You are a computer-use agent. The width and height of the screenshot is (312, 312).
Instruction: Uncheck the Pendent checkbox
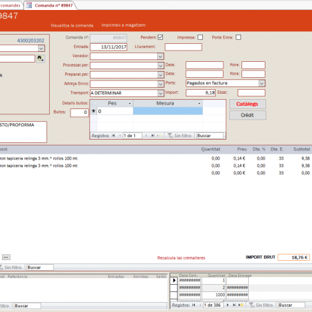(x=160, y=37)
